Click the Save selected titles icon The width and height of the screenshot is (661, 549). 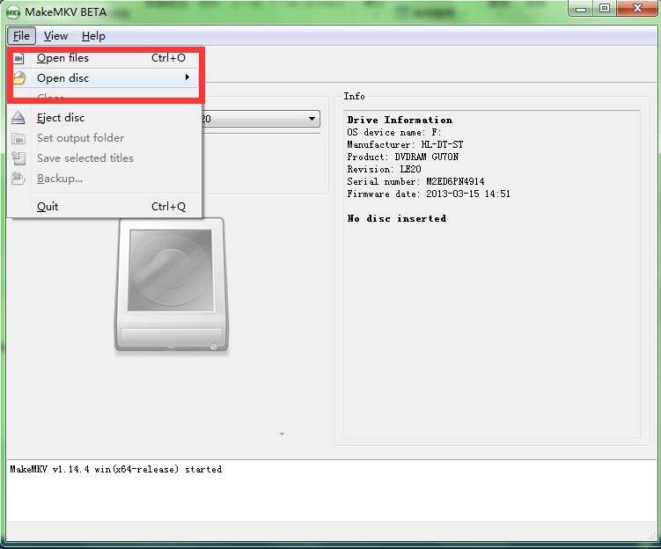pos(18,158)
